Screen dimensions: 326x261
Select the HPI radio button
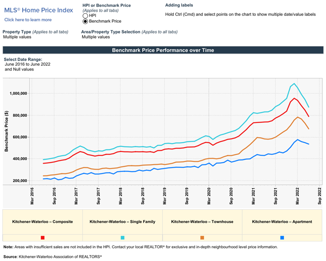coord(85,16)
